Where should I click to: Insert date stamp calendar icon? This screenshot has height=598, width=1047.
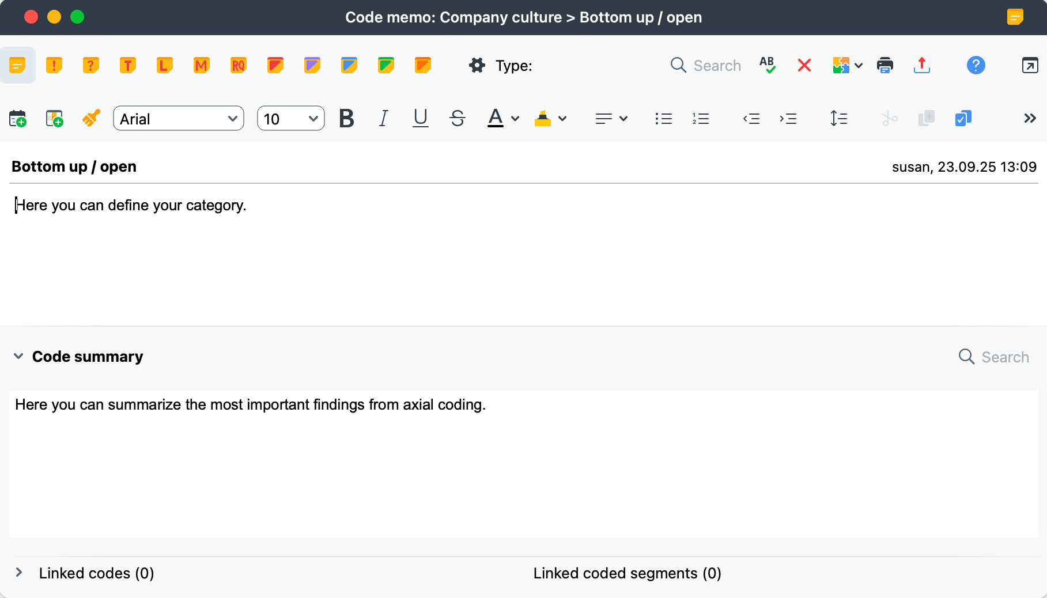18,119
